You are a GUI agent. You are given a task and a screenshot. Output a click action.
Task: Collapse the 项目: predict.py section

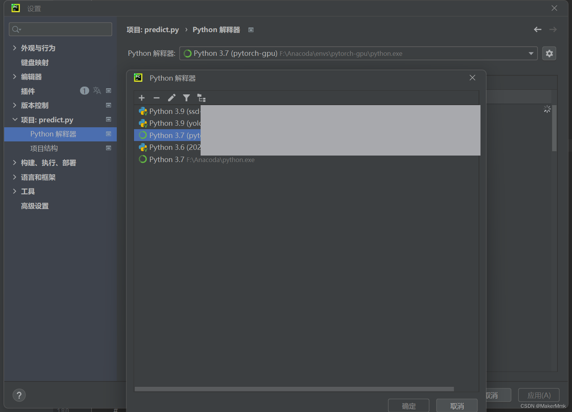click(x=15, y=120)
